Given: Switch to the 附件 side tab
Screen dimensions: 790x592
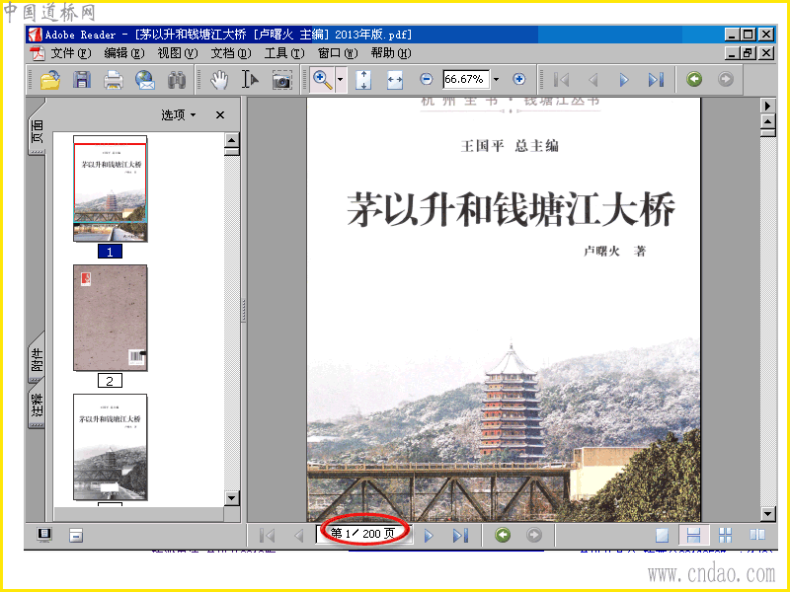Looking at the screenshot, I should [37, 358].
